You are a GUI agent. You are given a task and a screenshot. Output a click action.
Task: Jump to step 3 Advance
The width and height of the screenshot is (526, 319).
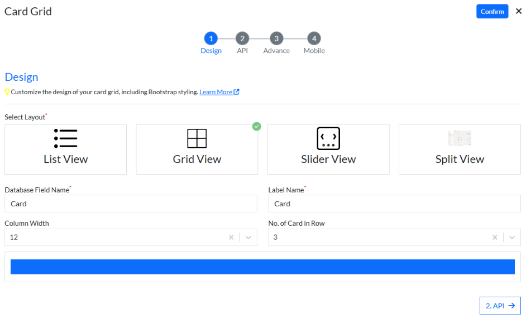pos(276,38)
